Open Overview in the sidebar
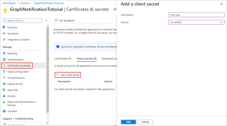The height and width of the screenshot is (126, 227). pyautogui.click(x=12, y=27)
